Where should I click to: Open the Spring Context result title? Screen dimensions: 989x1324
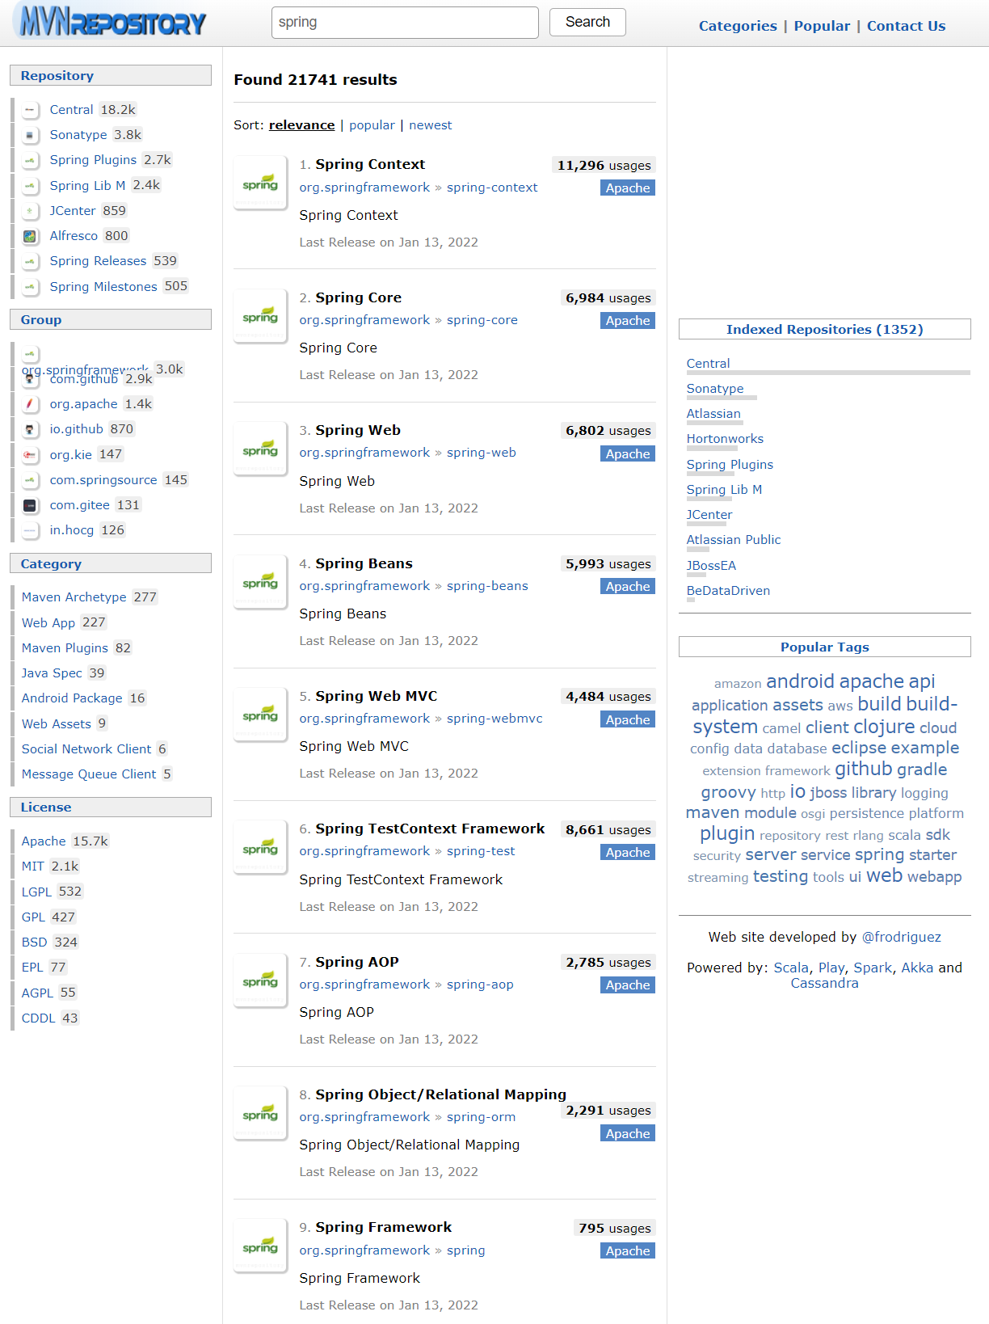coord(370,164)
